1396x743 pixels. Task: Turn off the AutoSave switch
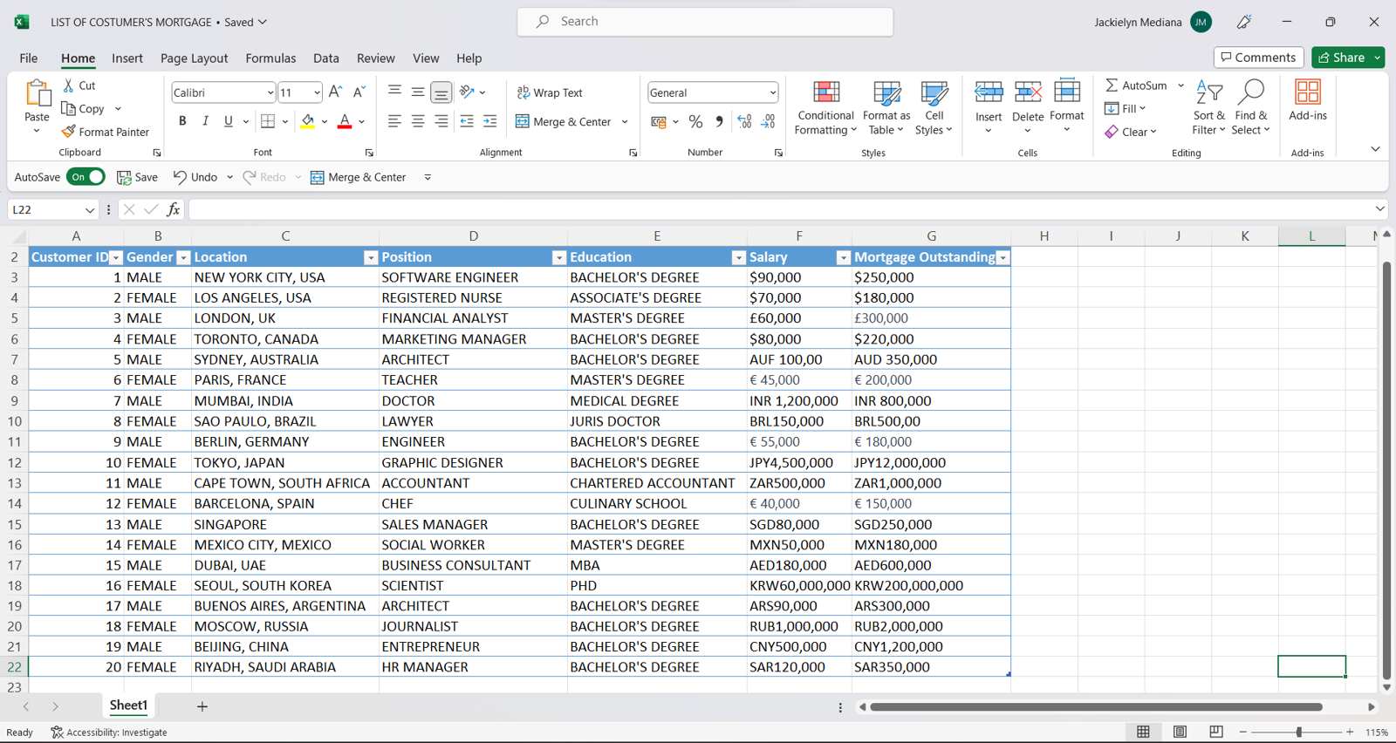coord(86,177)
